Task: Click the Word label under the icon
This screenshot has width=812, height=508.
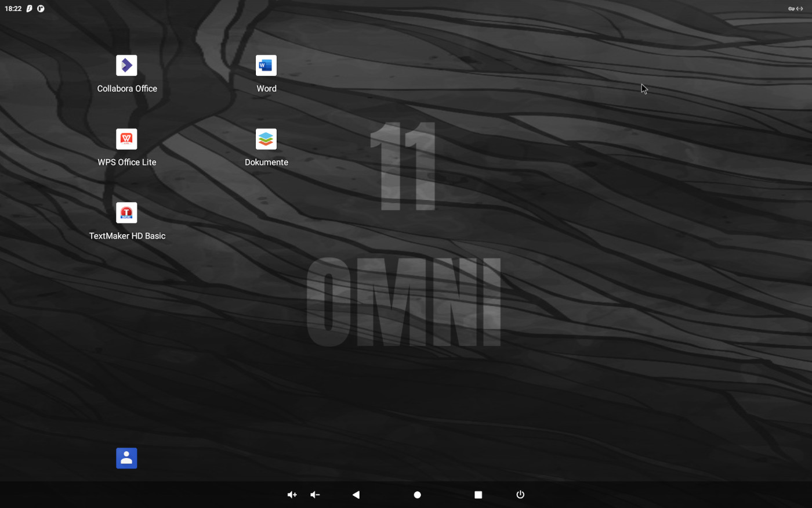Action: click(x=266, y=89)
